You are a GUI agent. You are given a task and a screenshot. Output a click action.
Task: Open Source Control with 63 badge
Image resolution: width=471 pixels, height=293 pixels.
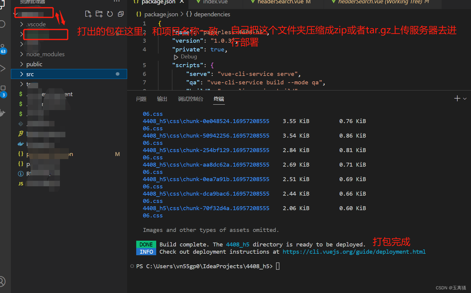pos(3,48)
